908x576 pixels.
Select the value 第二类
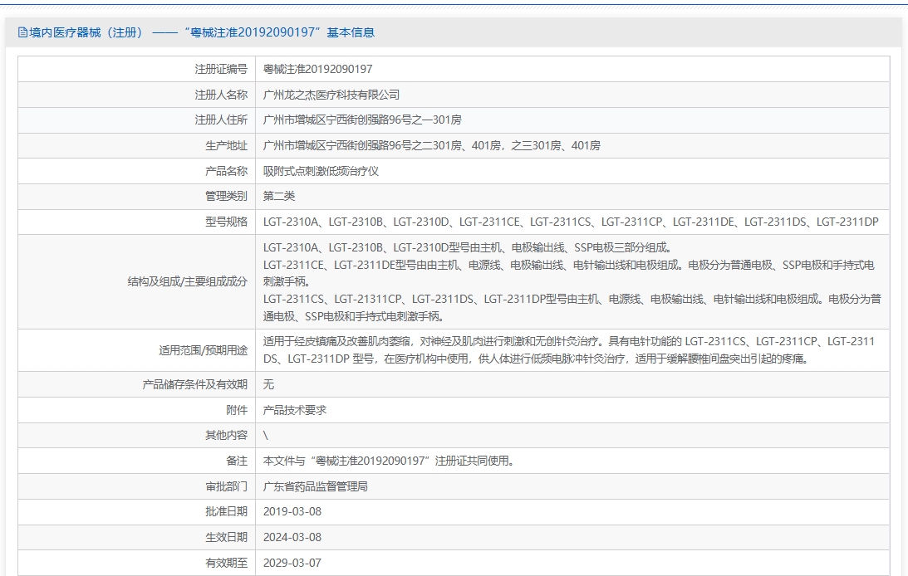pos(279,197)
